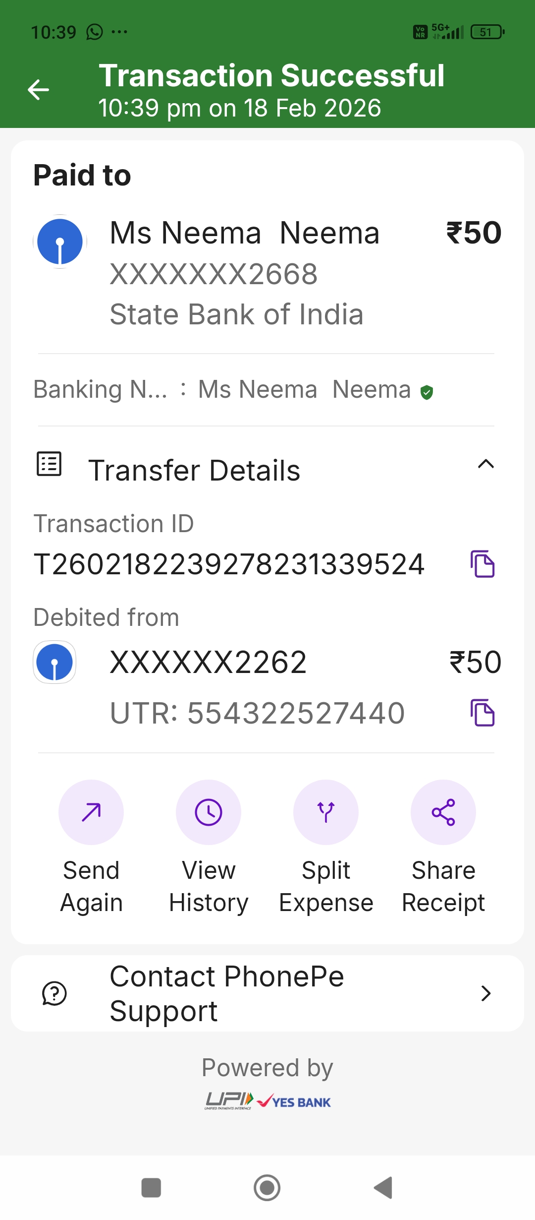Copy the Transaction ID
The height and width of the screenshot is (1220, 535).
[x=482, y=564]
